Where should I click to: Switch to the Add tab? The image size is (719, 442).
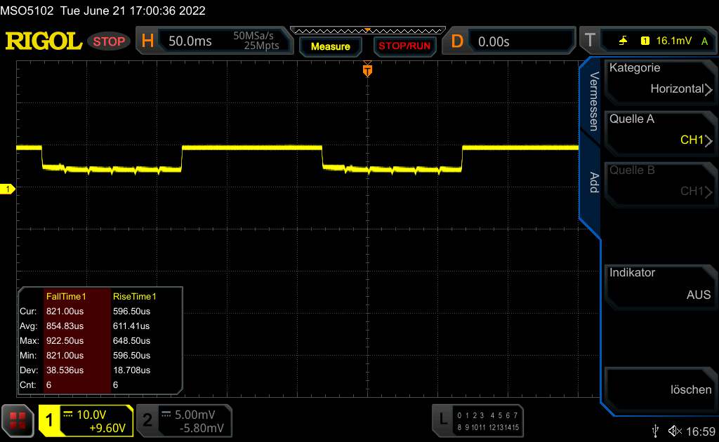(x=593, y=182)
